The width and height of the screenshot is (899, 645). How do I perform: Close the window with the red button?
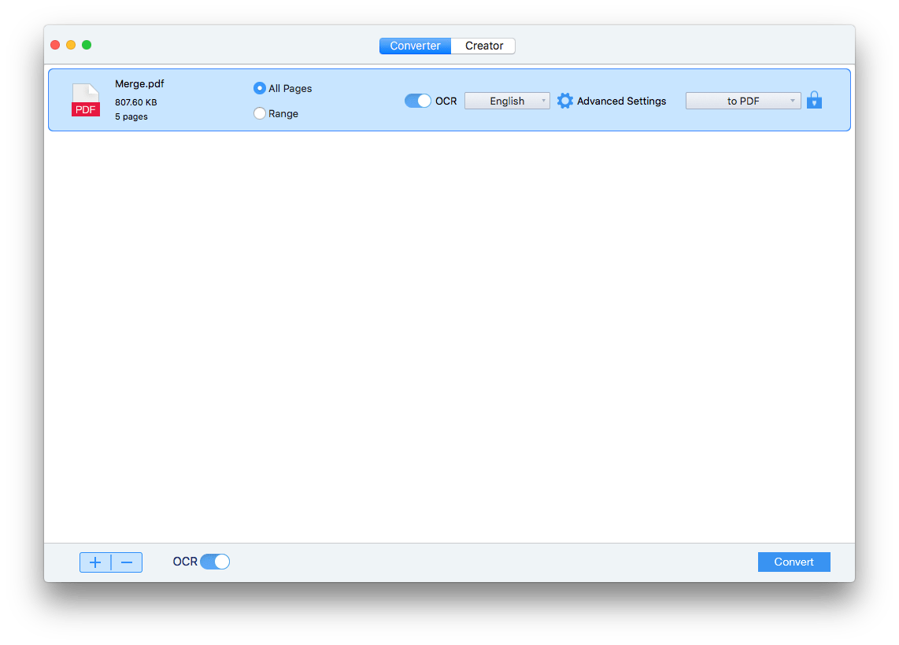55,45
